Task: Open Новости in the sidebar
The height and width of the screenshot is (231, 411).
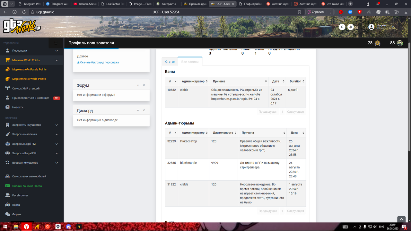Action: pyautogui.click(x=18, y=107)
